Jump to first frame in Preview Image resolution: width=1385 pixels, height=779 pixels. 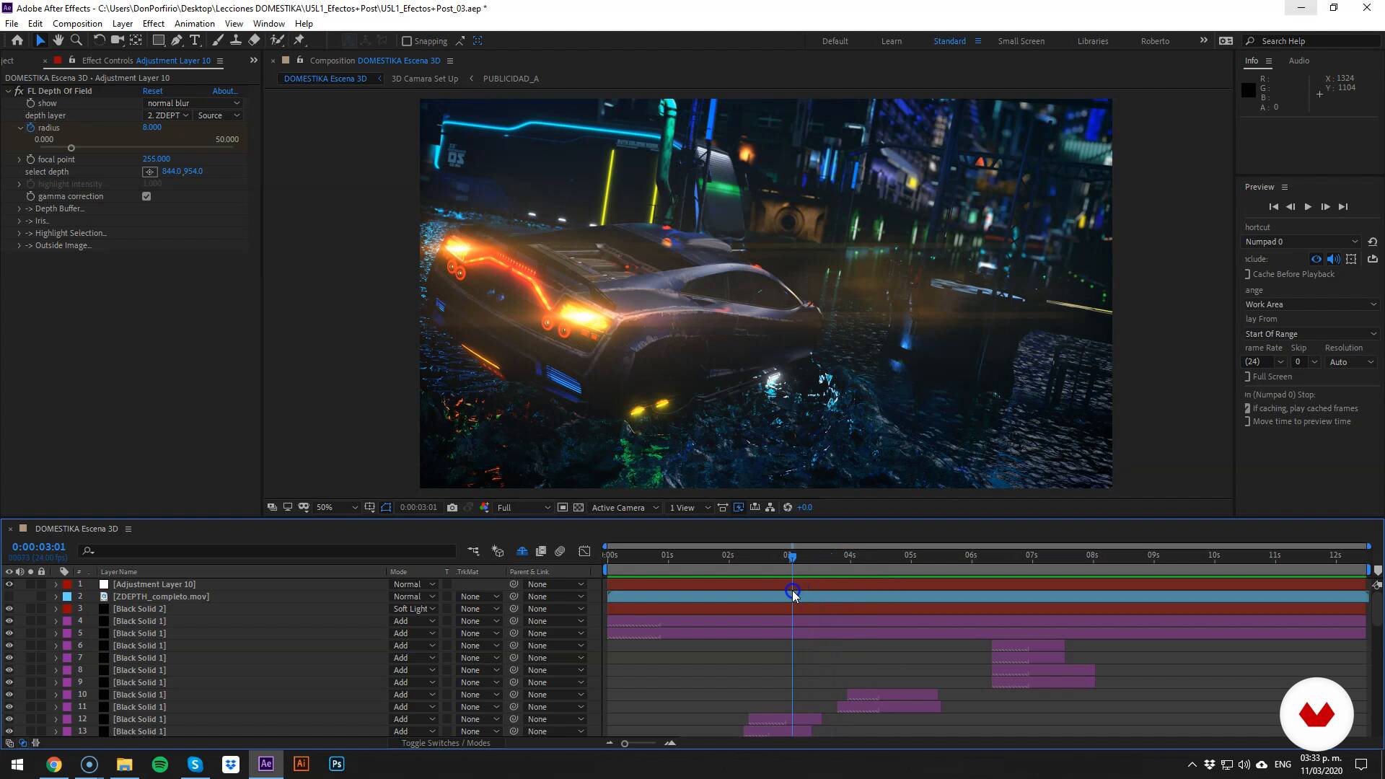(1273, 206)
